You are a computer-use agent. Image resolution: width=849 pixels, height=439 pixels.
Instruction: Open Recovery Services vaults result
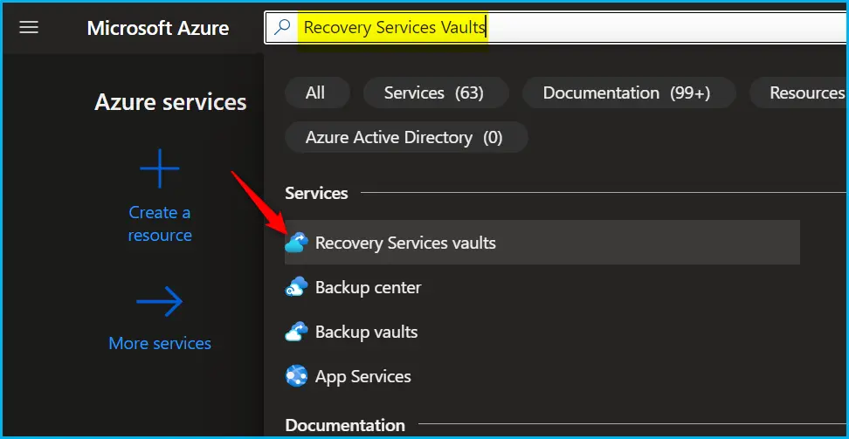tap(542, 243)
